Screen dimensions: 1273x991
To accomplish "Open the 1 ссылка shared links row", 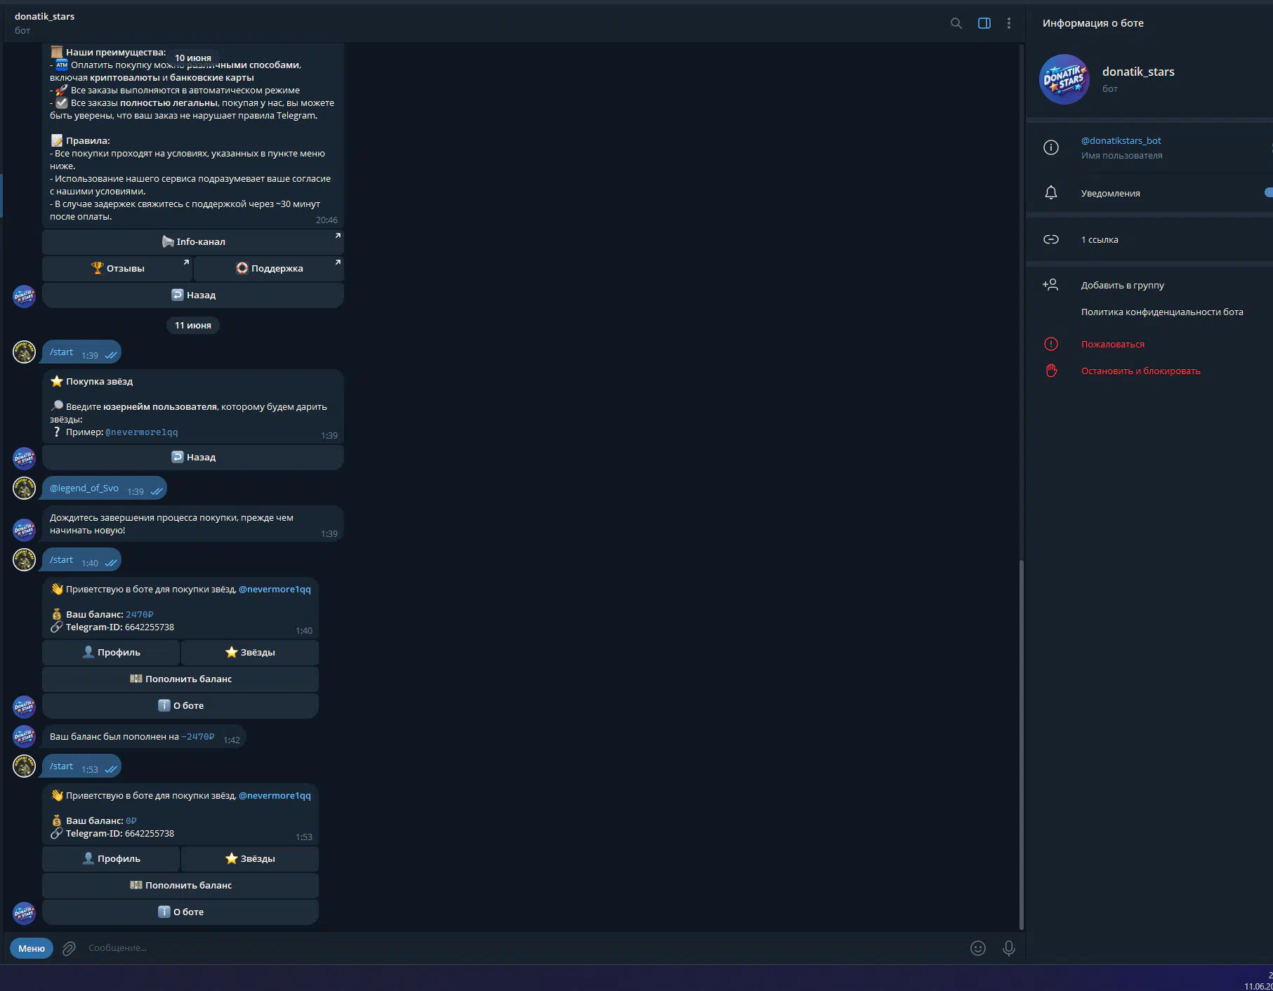I will (1149, 239).
